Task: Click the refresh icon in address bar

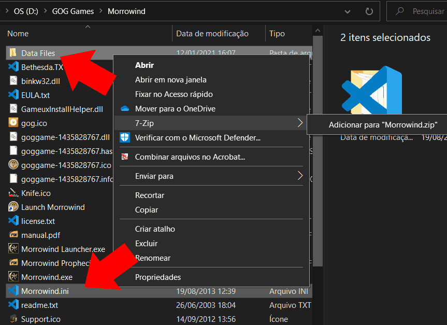Action: pyautogui.click(x=369, y=11)
